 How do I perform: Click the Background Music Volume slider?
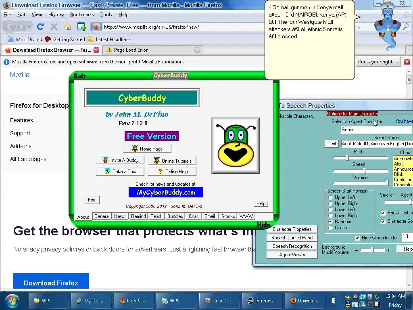(x=372, y=249)
